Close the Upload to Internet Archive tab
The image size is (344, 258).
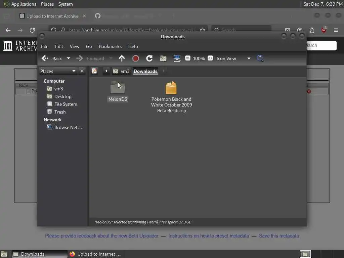(x=84, y=16)
